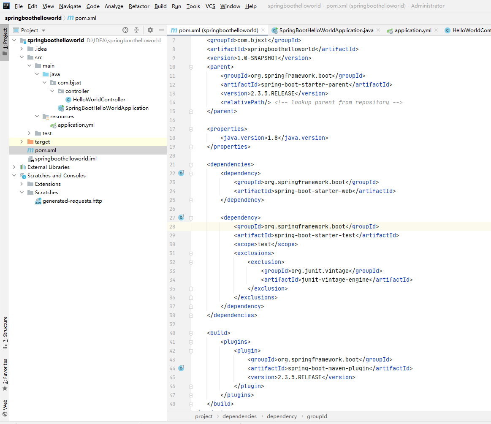Collapse the controller package
The width and height of the screenshot is (491, 424).
tap(52, 91)
